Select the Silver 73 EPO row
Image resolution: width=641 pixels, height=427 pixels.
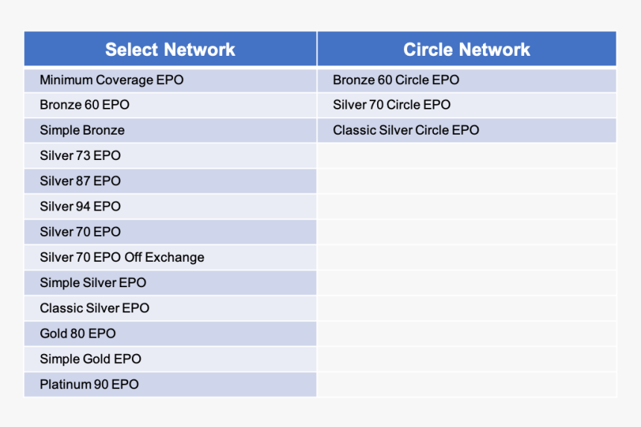(x=170, y=155)
